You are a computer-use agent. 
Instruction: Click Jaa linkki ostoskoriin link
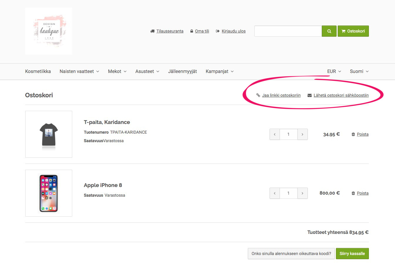click(281, 95)
